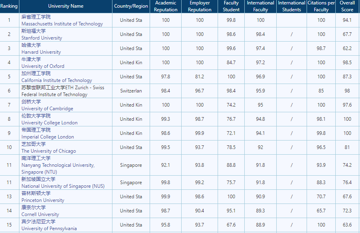
Task: Click the Citations per Faculty header
Action: (321, 6)
